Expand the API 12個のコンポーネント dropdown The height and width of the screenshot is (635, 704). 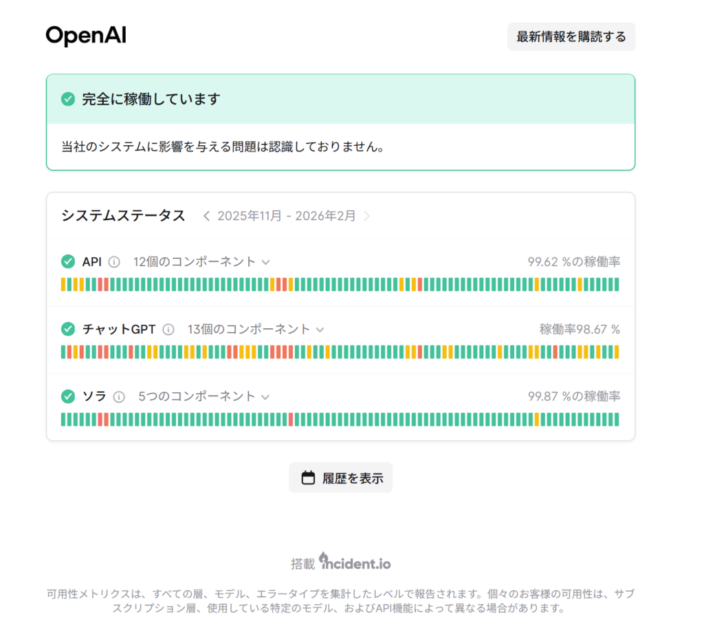265,262
